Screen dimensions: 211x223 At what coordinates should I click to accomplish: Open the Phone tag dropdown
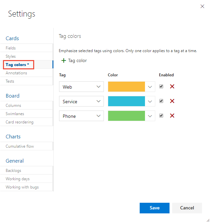point(81,116)
